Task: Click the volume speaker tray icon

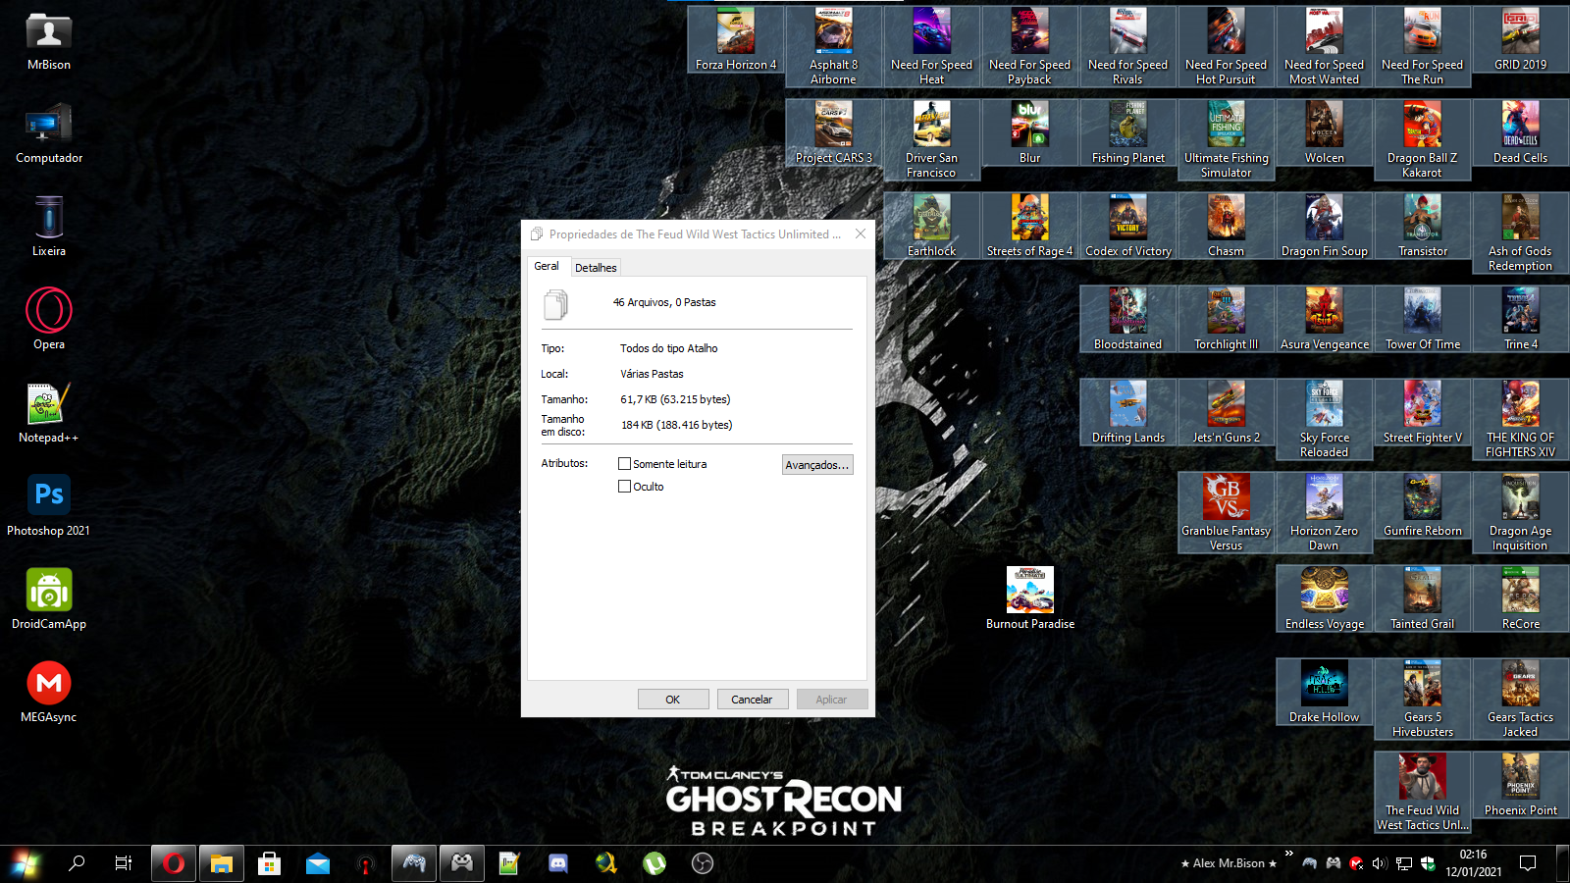Action: click(1380, 863)
